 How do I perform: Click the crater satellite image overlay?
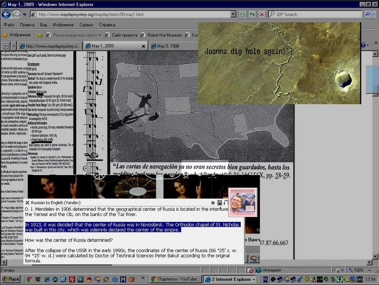click(280, 63)
